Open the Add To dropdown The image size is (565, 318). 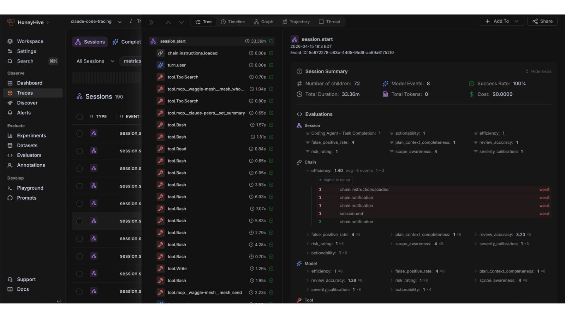[501, 21]
